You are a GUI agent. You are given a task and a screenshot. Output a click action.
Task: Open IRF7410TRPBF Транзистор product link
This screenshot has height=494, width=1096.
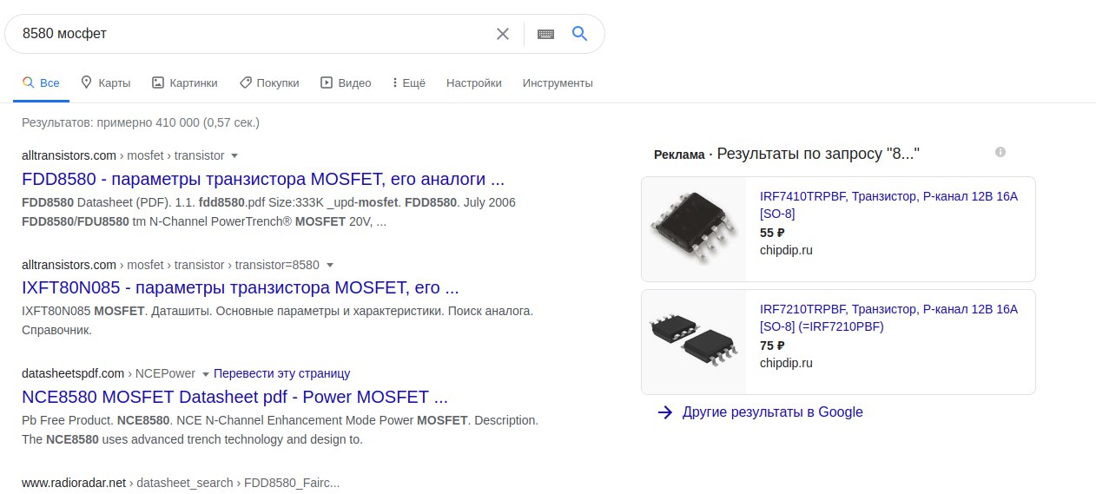(888, 205)
